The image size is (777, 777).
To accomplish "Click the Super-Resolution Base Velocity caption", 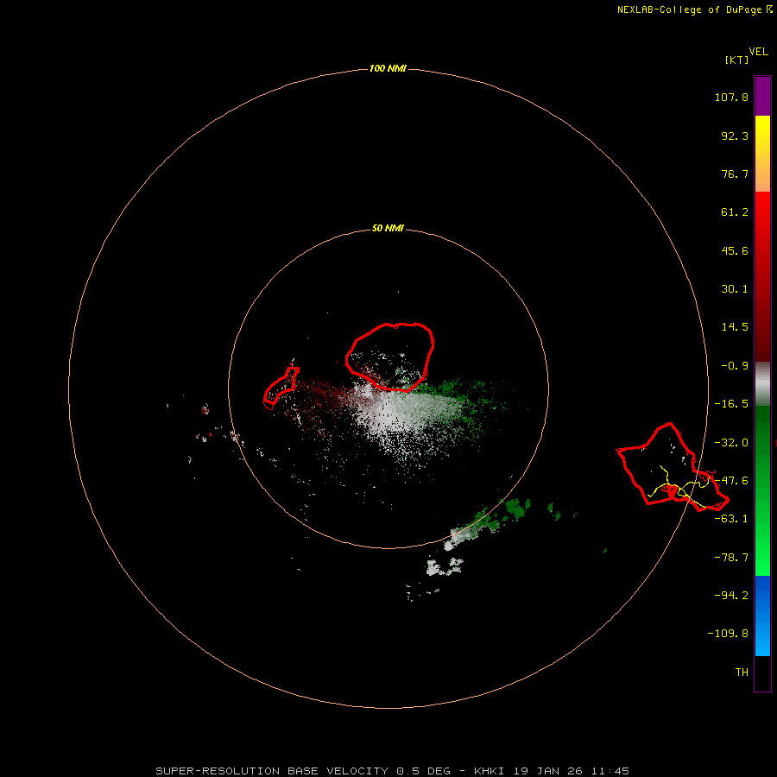I will [392, 771].
